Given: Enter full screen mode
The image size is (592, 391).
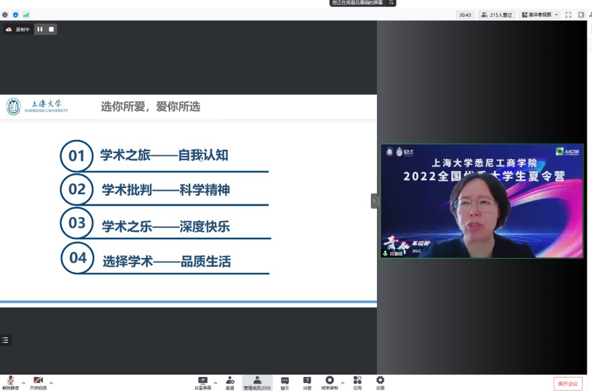Looking at the screenshot, I should pos(568,15).
